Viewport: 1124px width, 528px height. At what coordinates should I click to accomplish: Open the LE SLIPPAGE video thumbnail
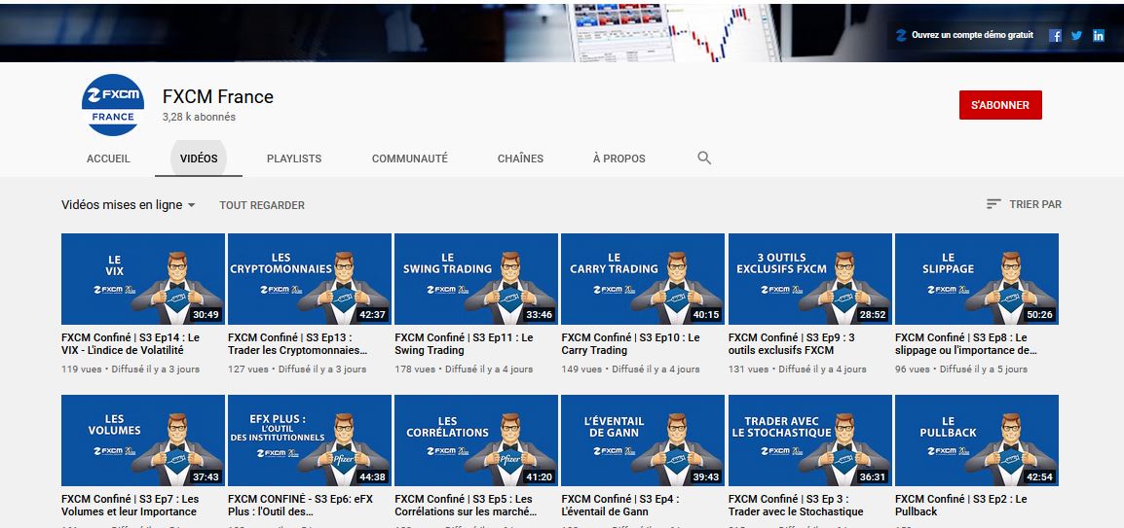tap(976, 279)
